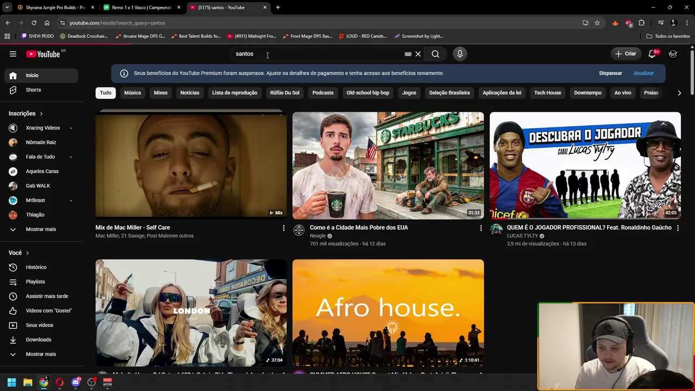
Task: Open Vídeos com "Gostei"
Action: 41,311
